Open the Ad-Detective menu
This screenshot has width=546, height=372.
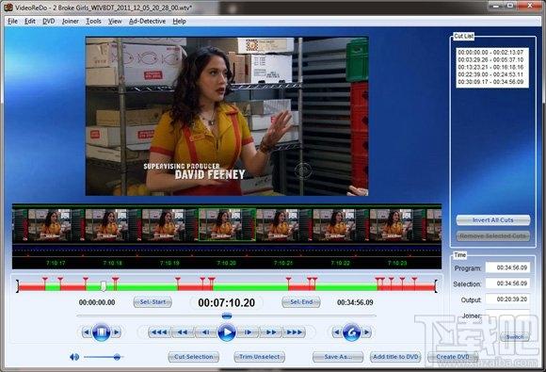pyautogui.click(x=147, y=22)
